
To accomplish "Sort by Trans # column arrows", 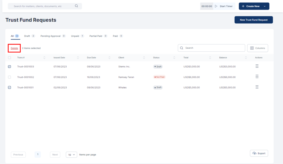I will [x=44, y=58].
